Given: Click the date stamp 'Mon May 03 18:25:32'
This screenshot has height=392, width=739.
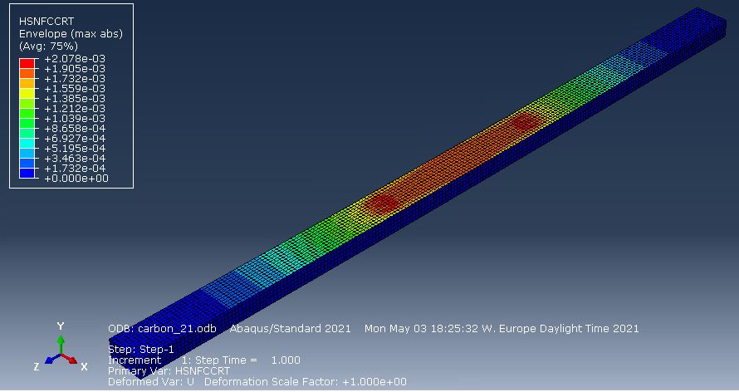Looking at the screenshot, I should (419, 328).
